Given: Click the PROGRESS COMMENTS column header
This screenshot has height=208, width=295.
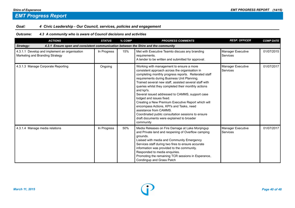Looking at the screenshot, I should (178, 41).
